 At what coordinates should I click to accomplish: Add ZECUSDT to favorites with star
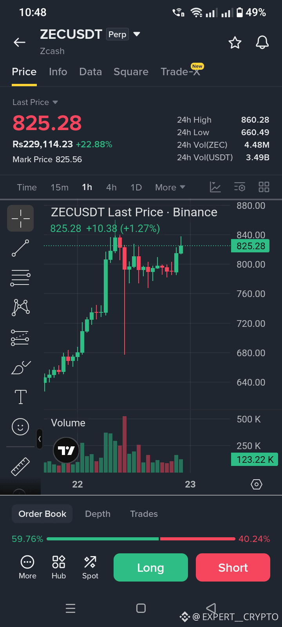click(235, 42)
